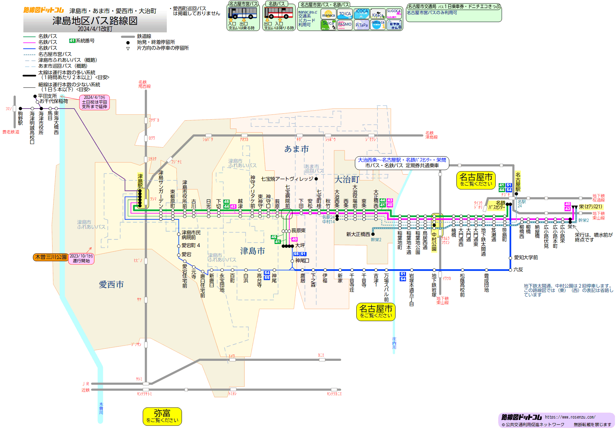
Task: Click the 栄(オアシス21) label
Action: click(590, 207)
